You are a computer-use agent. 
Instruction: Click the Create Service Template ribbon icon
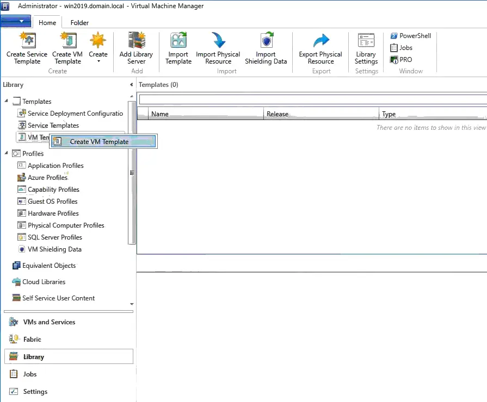[x=27, y=40]
